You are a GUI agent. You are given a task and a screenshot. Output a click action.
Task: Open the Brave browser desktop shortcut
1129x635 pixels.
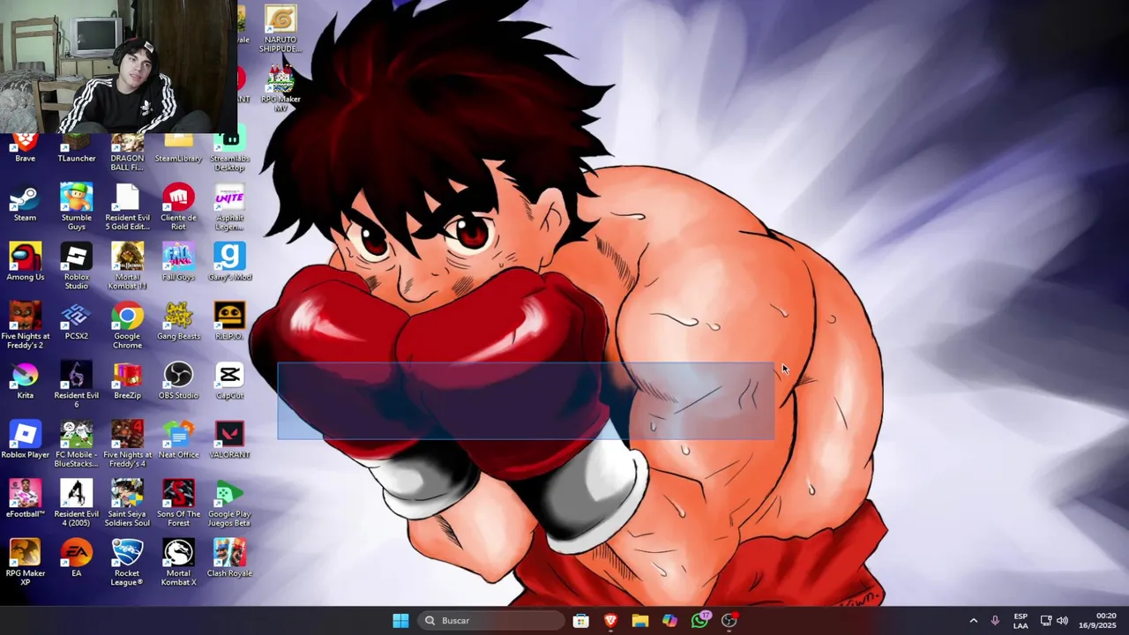click(x=25, y=148)
